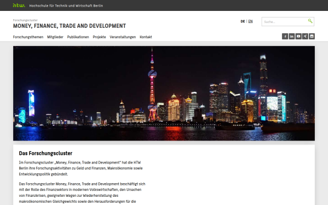Open the Xing social icon

(305, 37)
